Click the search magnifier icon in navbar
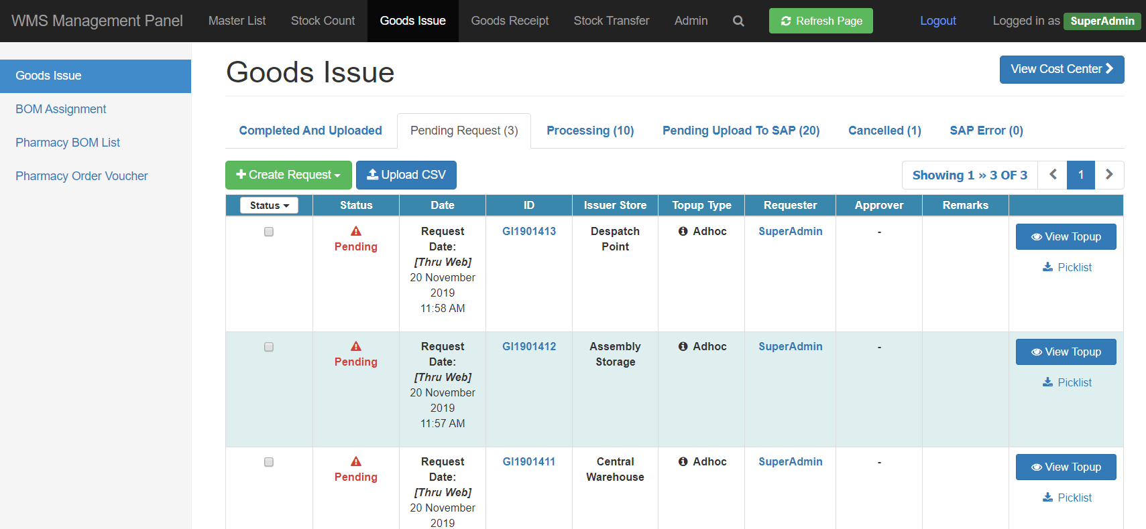 point(738,21)
